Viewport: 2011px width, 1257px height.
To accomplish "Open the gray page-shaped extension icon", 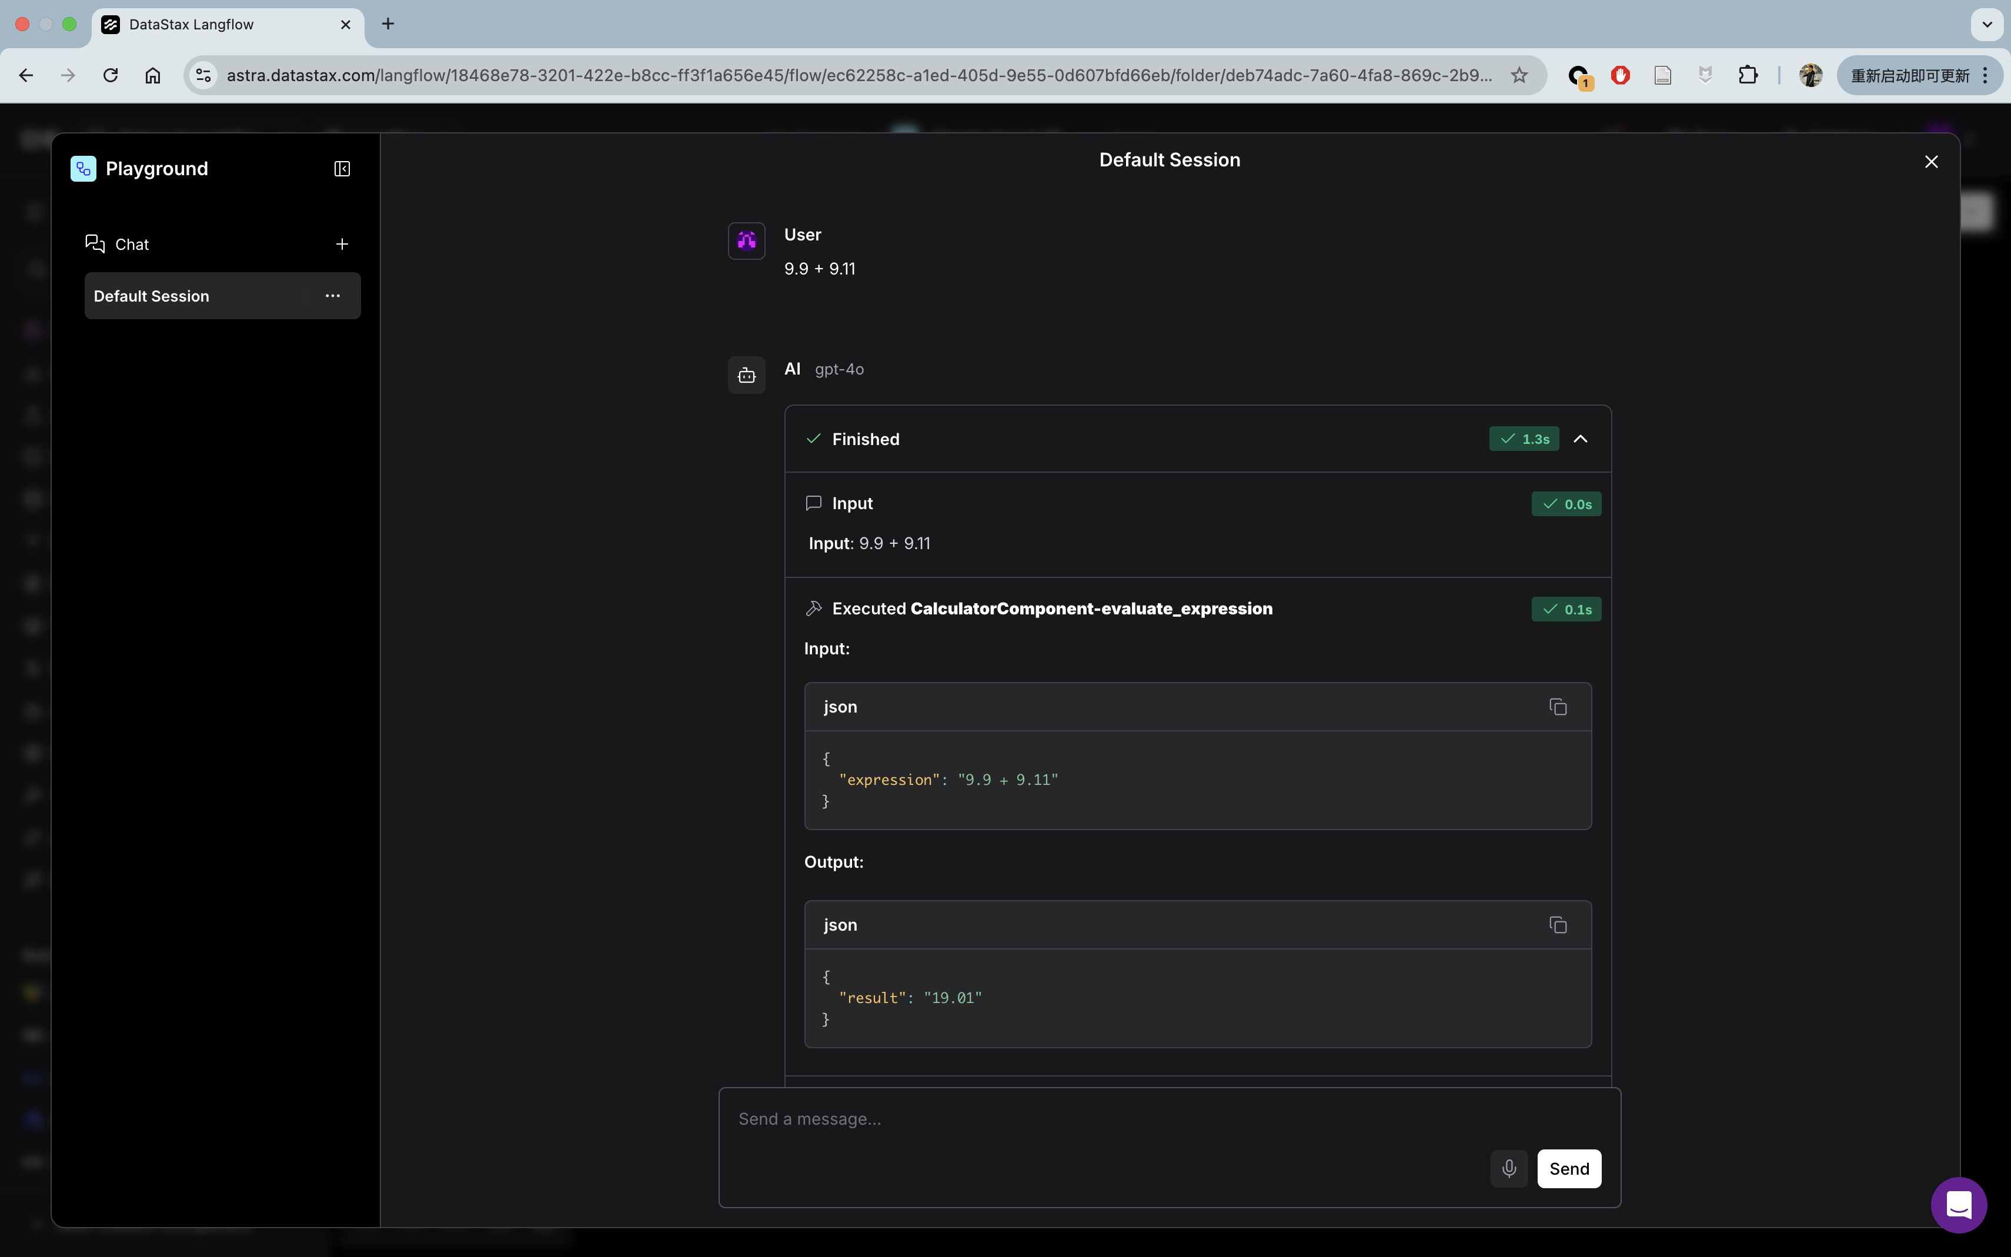I will click(x=1663, y=76).
